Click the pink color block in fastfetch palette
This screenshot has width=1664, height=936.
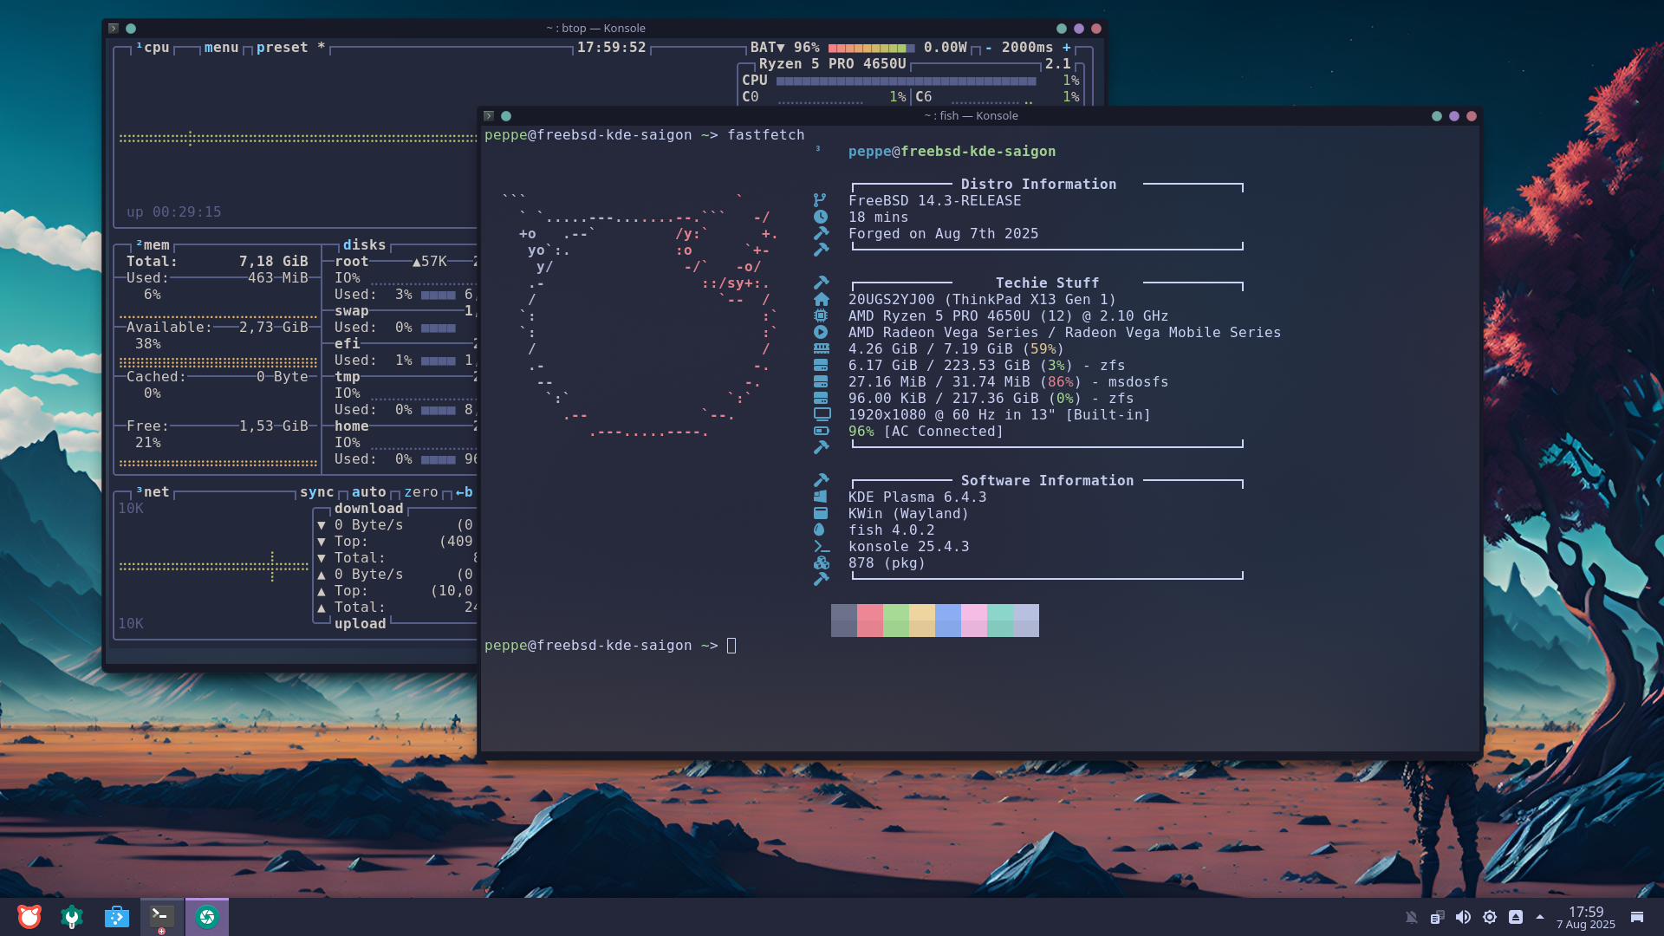tap(974, 621)
